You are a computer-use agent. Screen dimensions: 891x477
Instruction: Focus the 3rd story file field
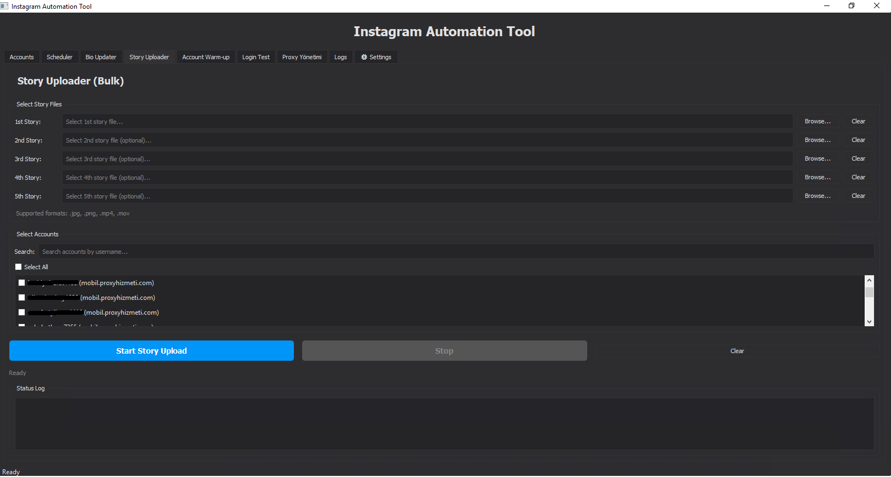(x=427, y=159)
